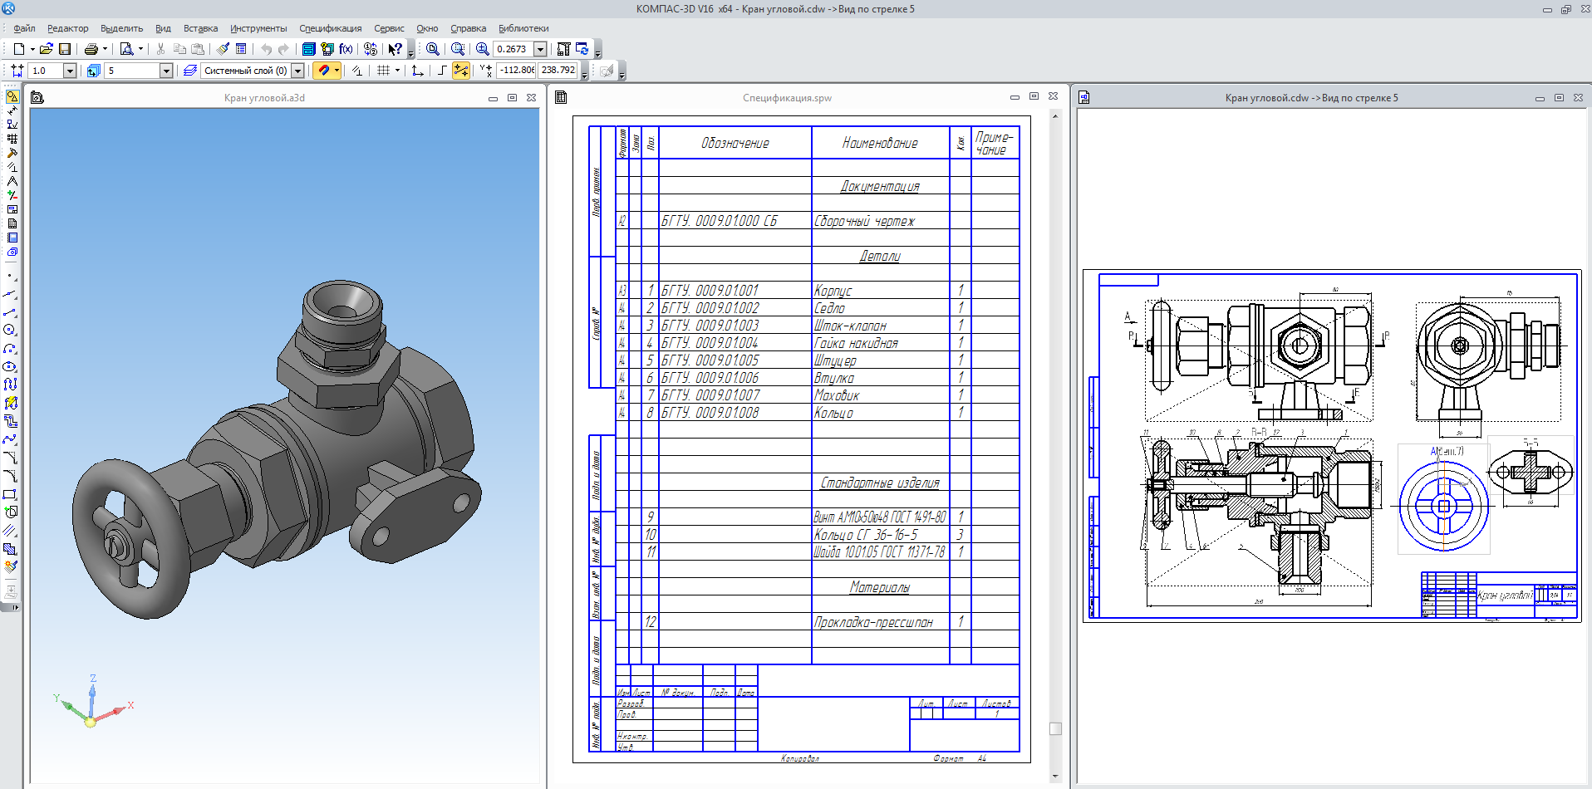The image size is (1592, 789).
Task: Activate the Кран угловой.a3d window title
Action: tap(264, 98)
